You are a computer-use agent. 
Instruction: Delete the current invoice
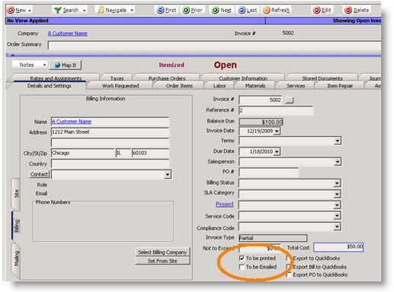[357, 10]
